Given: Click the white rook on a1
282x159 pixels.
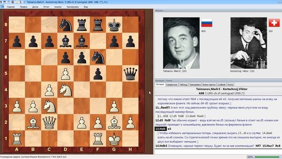Looking at the screenshot, I should pyautogui.click(x=17, y=139).
